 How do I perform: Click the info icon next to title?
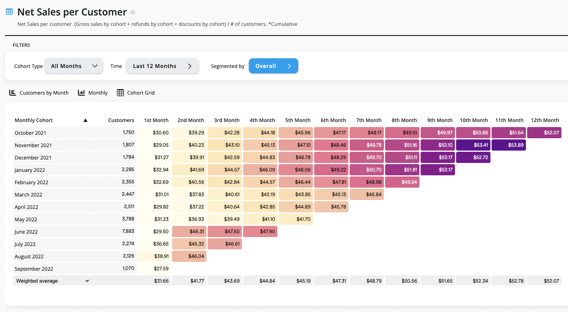(x=133, y=12)
